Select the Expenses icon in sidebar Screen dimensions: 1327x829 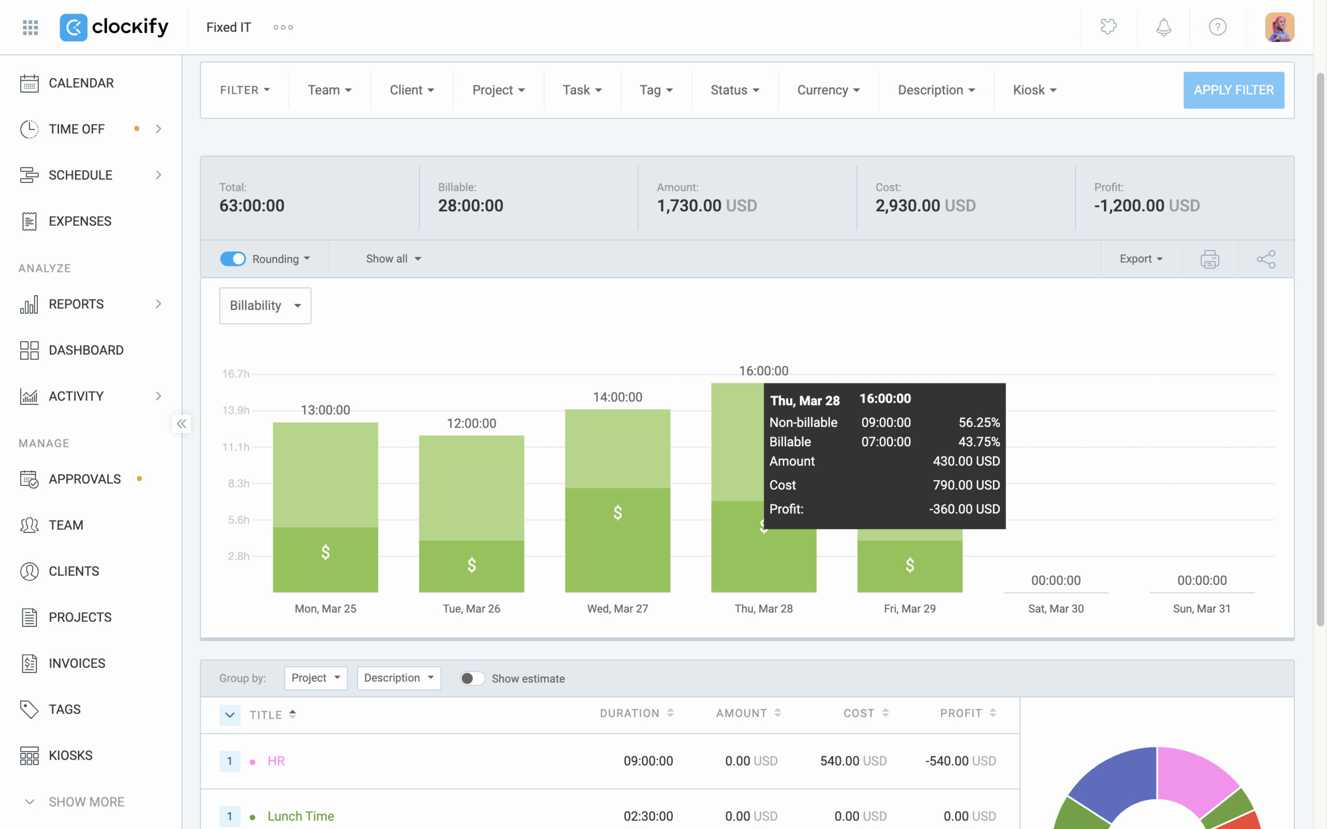click(x=29, y=221)
